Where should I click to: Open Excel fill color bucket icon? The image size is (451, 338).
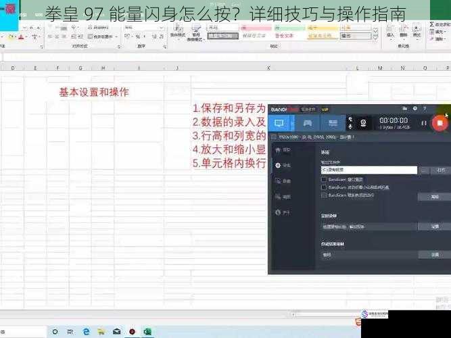[11, 37]
